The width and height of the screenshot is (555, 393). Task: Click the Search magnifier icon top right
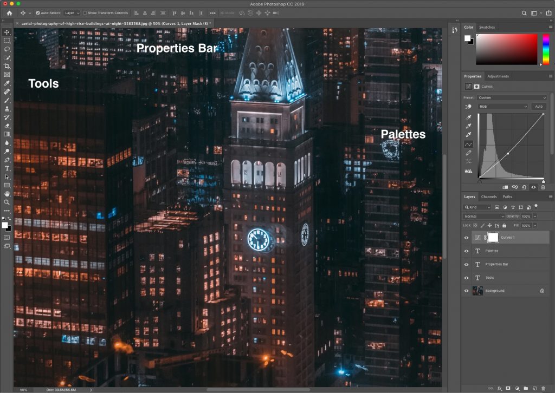click(524, 13)
